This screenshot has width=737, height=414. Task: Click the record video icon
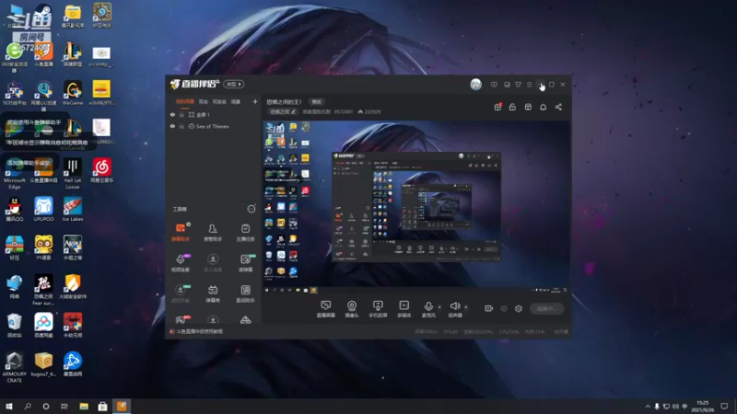coord(489,308)
